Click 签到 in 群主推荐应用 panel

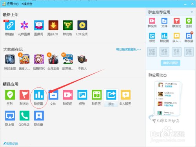coord(189,21)
